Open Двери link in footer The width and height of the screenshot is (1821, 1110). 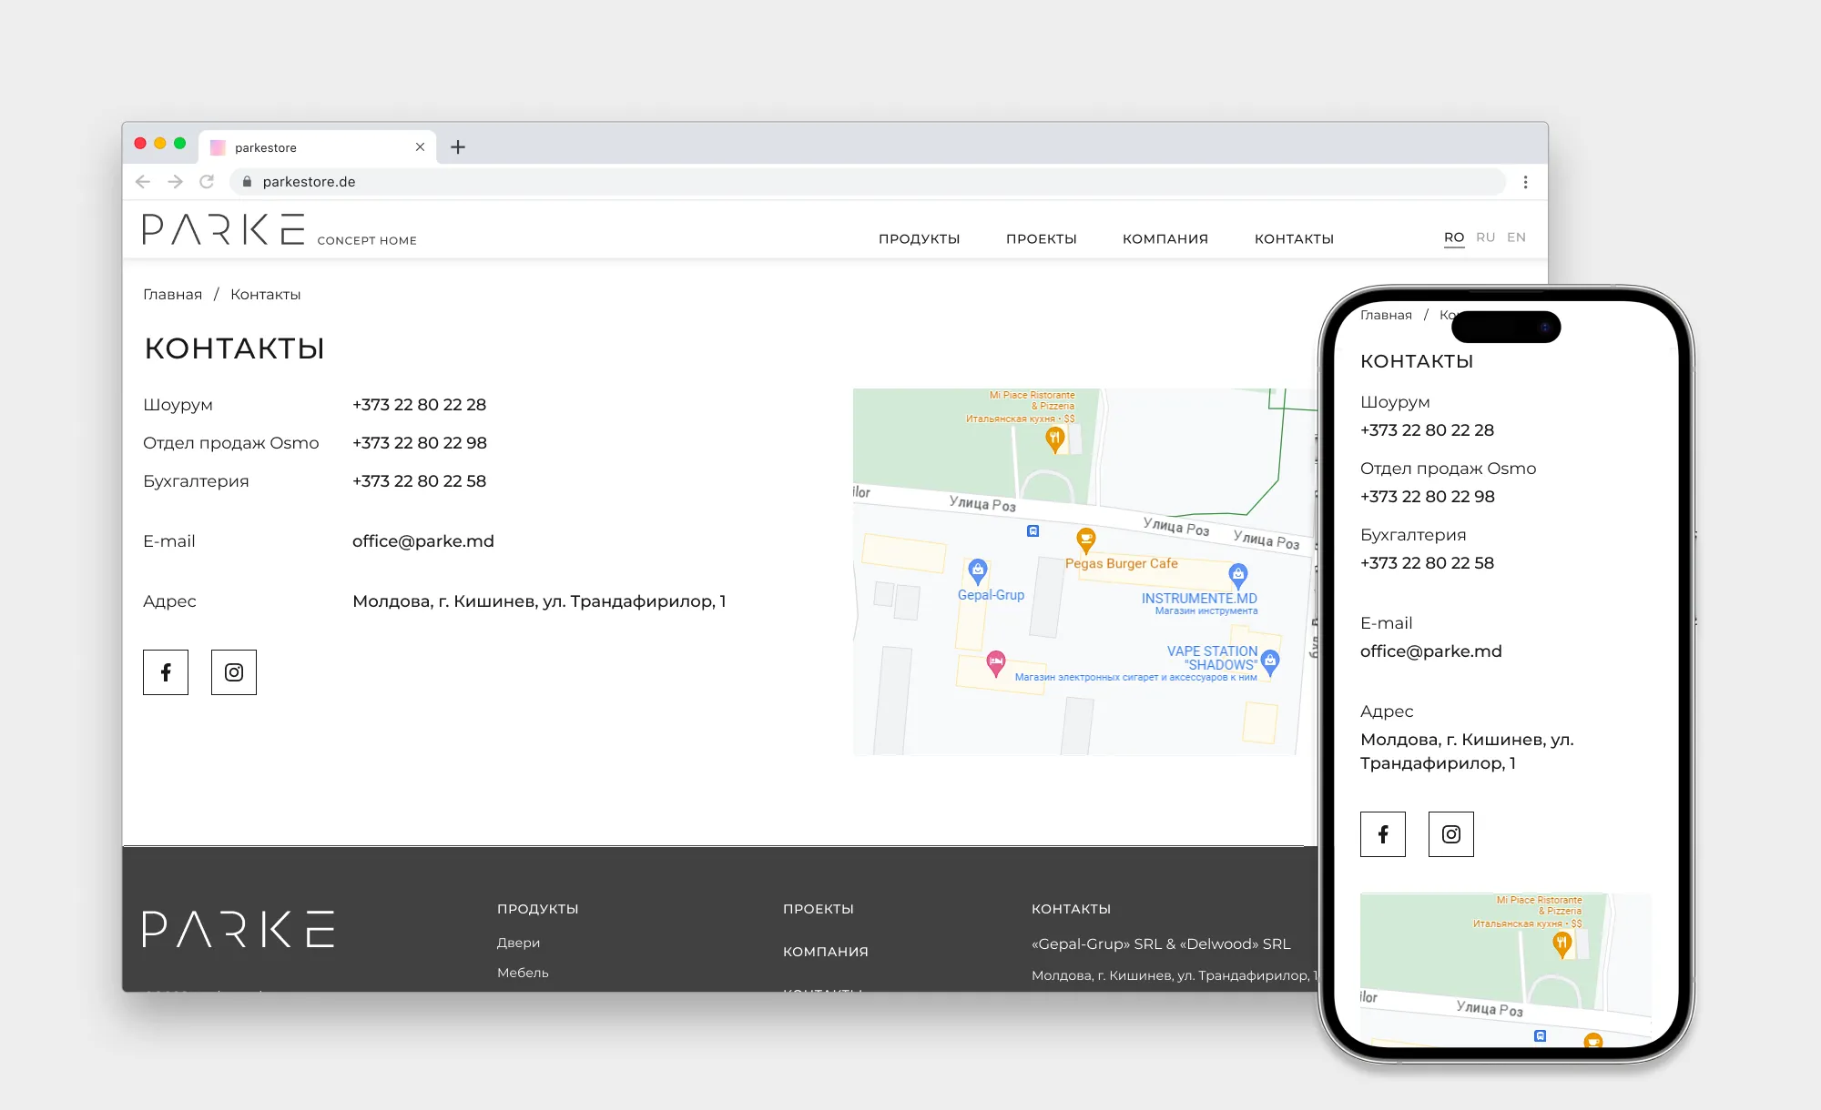tap(518, 943)
